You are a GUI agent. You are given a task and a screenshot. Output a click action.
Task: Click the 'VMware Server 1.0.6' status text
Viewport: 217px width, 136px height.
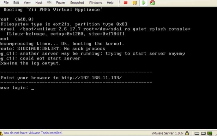pos(167,133)
